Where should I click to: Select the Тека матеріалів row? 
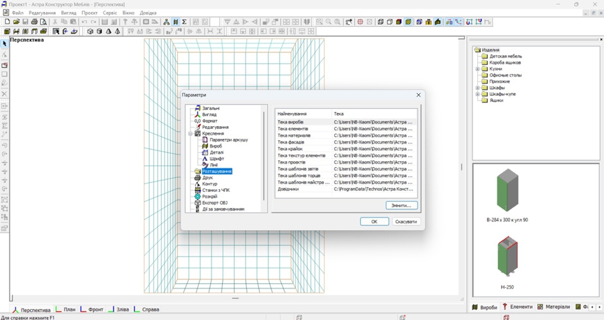tap(346, 136)
